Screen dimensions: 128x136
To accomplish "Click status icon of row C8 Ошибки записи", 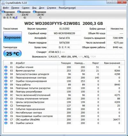I will 6,123.
